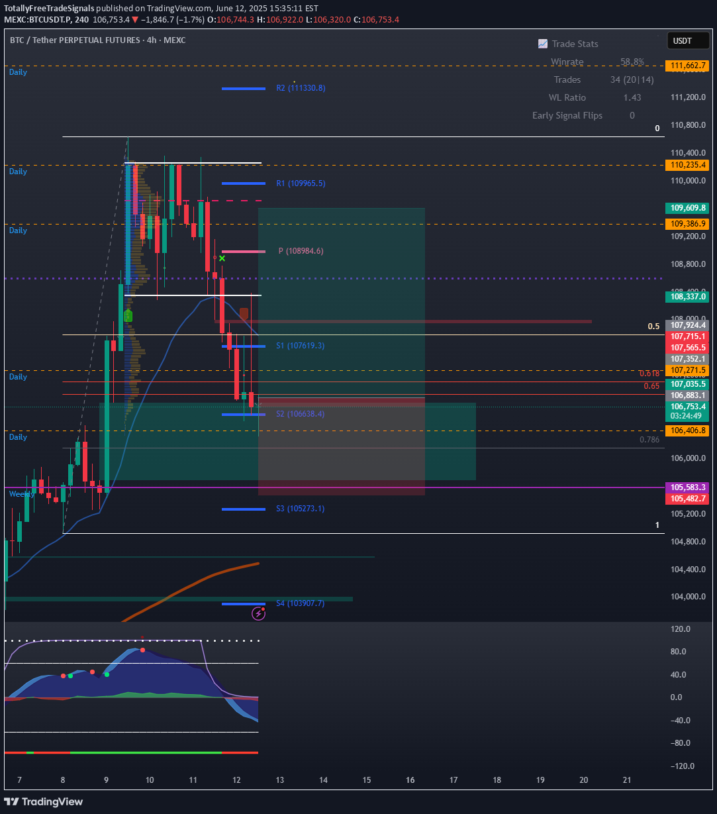Click the Trade Stats chart icon
The image size is (717, 814).
[543, 44]
